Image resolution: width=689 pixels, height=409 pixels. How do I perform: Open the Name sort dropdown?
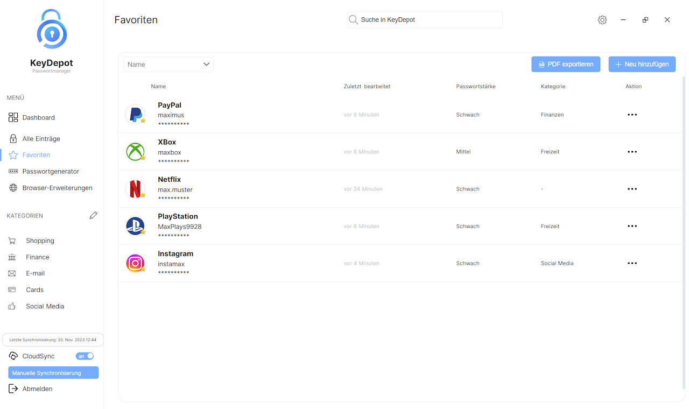(x=168, y=65)
